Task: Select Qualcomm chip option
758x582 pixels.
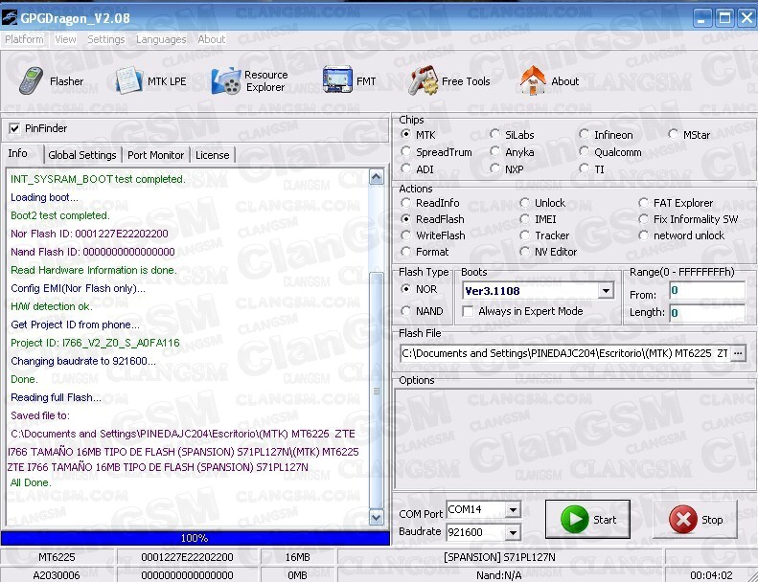Action: 584,151
